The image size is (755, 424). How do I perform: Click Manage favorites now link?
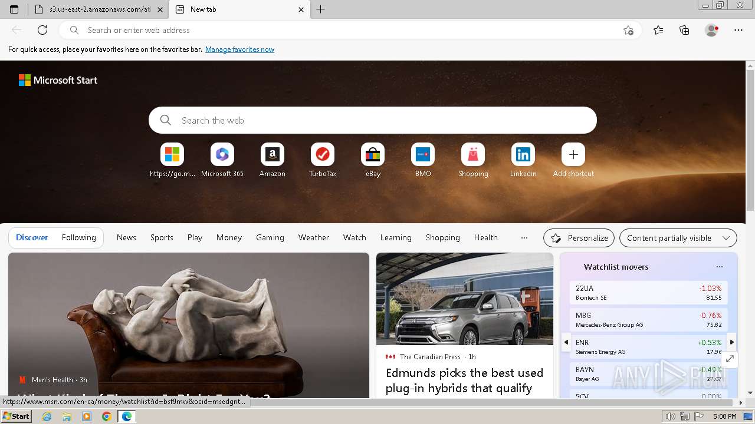pyautogui.click(x=239, y=49)
